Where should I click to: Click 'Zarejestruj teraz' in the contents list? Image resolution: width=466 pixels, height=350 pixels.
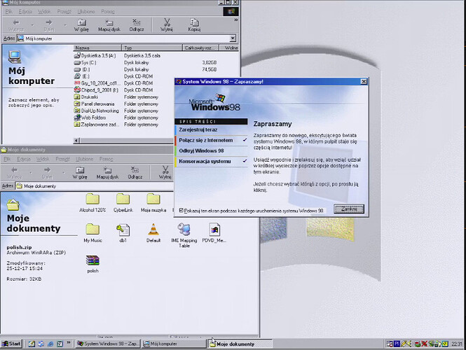coord(198,129)
